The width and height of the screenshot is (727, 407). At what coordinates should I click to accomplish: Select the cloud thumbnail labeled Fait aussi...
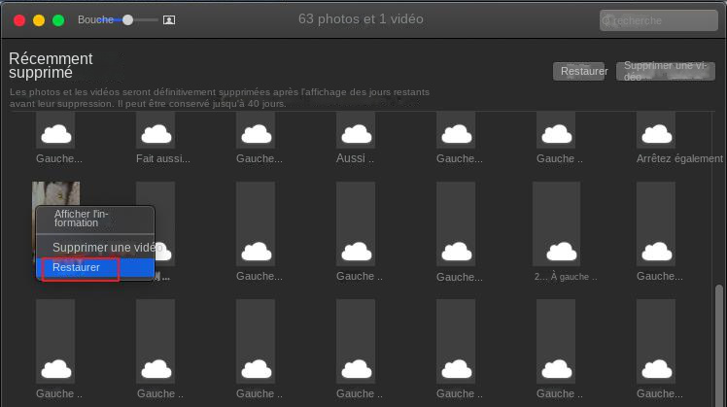156,130
